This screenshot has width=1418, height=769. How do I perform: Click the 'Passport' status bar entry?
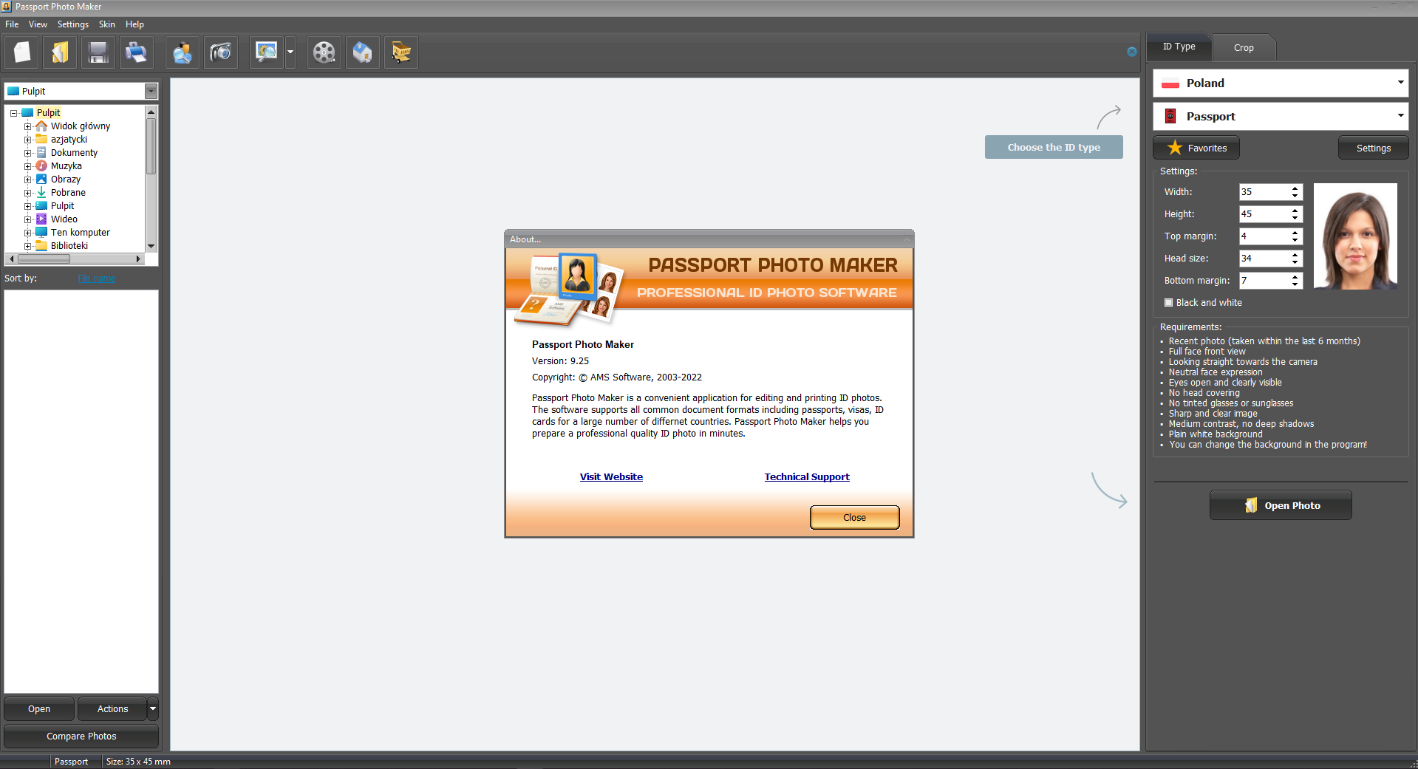pos(71,762)
